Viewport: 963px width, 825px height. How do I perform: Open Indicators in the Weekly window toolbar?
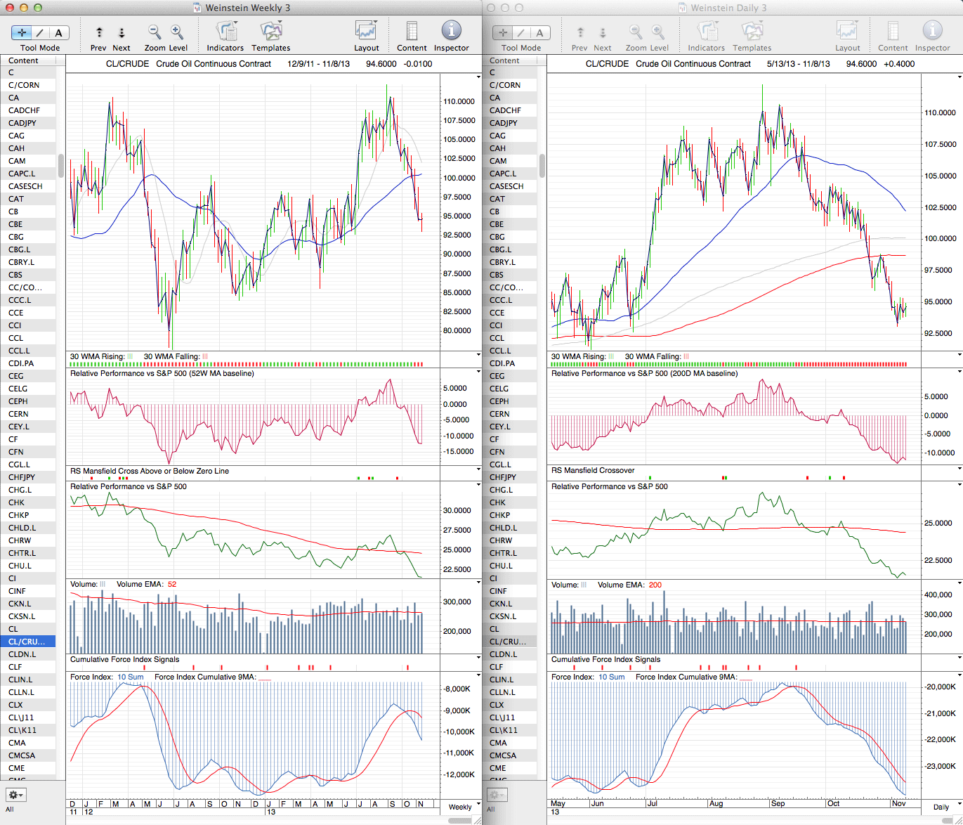coord(225,32)
